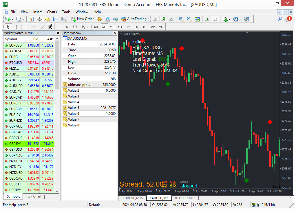
Task: Click the ultimate-pro indicator row in Data Window
Action: (x=89, y=85)
